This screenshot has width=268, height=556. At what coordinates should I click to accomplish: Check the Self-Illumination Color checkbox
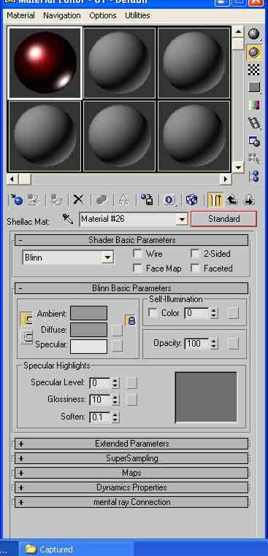[153, 313]
